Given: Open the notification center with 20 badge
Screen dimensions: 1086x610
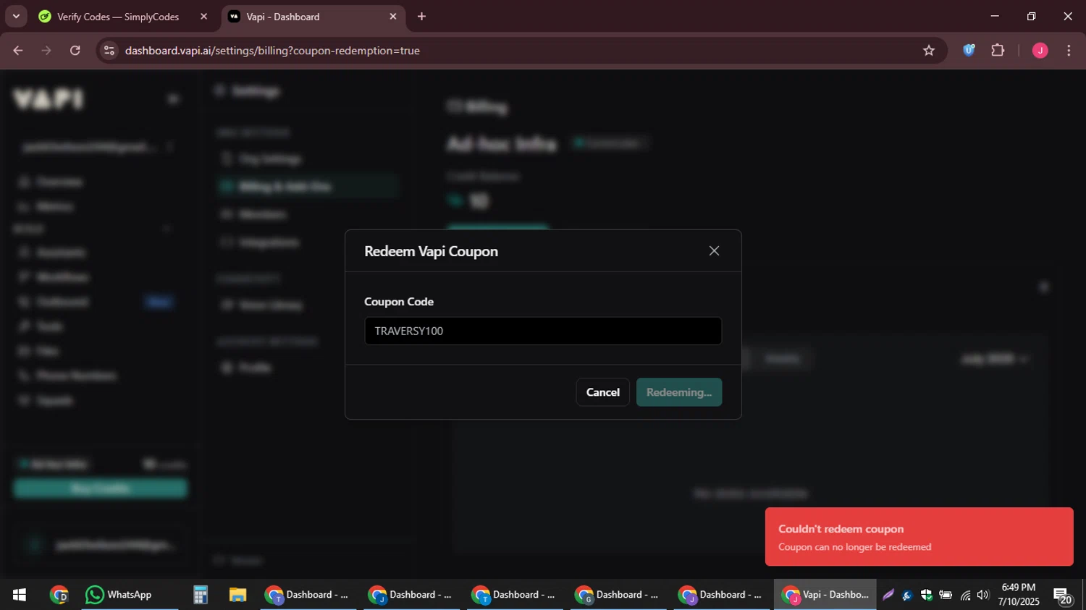Looking at the screenshot, I should pyautogui.click(x=1063, y=596).
